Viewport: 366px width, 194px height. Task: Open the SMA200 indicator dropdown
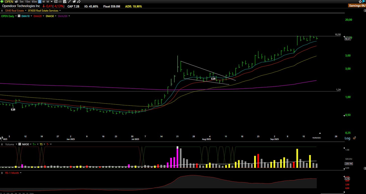69,16
